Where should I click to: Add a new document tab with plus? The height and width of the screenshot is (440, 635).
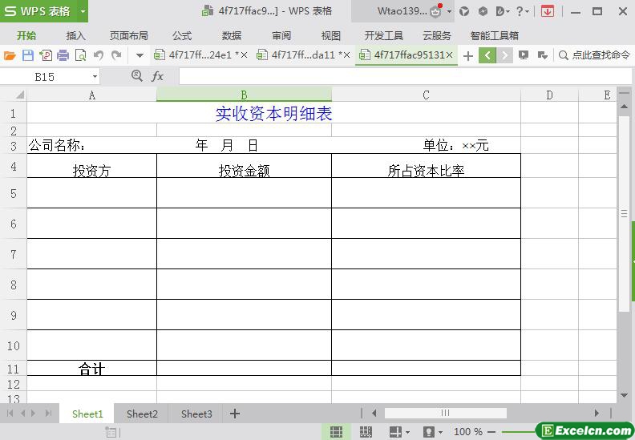pos(468,55)
